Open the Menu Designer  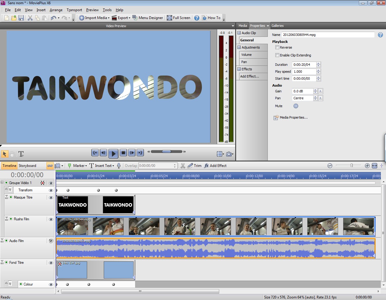147,18
